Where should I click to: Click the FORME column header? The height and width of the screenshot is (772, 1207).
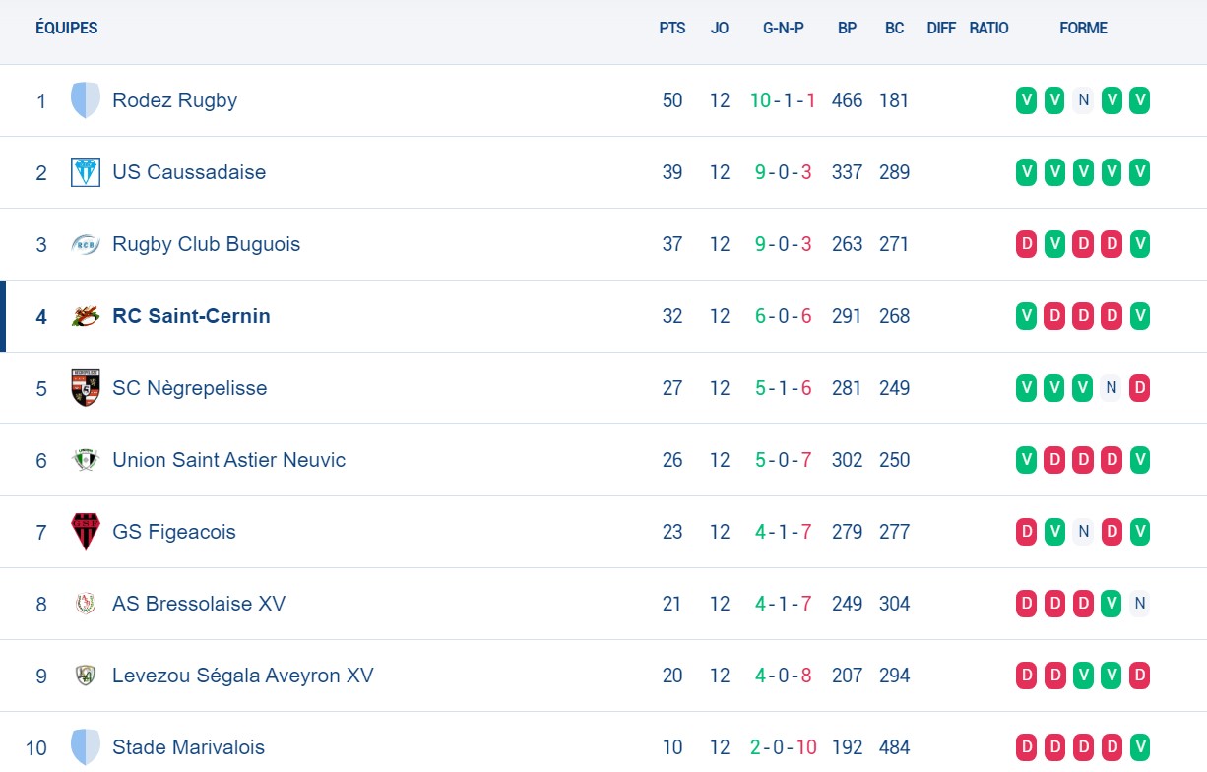(1083, 28)
